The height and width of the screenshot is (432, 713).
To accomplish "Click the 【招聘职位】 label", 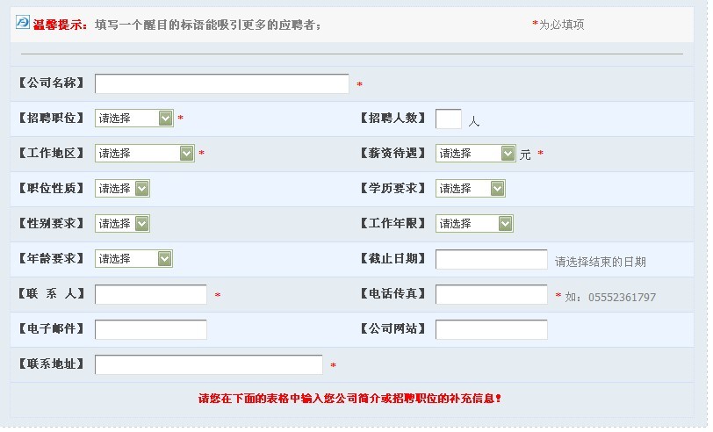I will coord(52,118).
